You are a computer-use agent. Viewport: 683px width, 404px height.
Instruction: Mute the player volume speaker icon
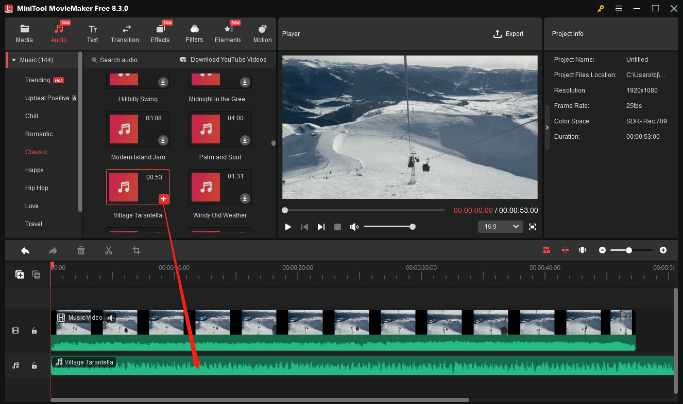[354, 227]
